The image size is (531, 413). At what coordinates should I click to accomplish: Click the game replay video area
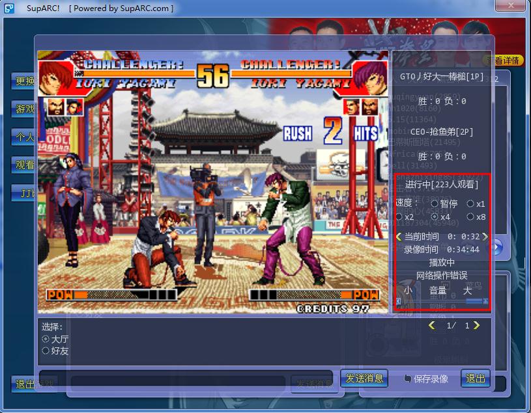(x=213, y=182)
